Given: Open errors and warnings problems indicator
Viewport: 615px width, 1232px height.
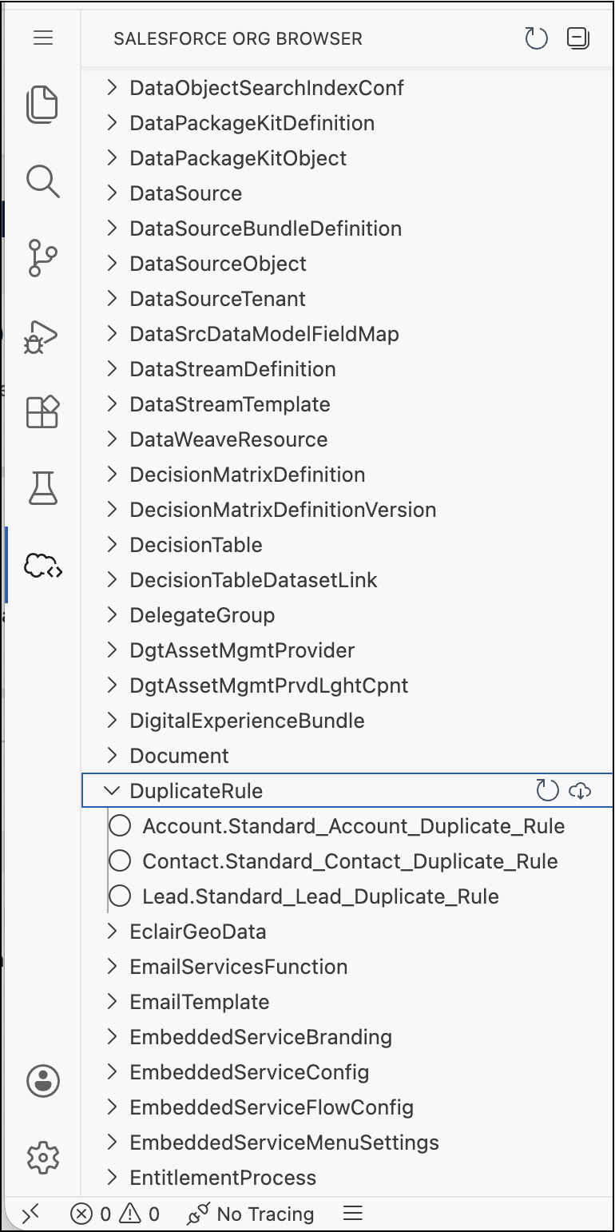Looking at the screenshot, I should [x=115, y=1214].
